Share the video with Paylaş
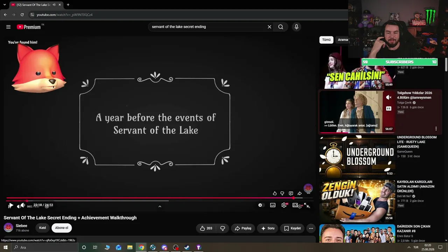Screen dimensions: 448x252 pos(243,228)
